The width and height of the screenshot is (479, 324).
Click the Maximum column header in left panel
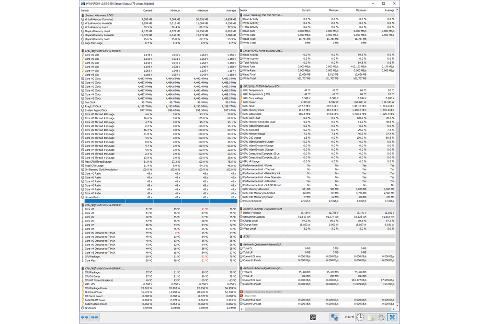[202, 10]
